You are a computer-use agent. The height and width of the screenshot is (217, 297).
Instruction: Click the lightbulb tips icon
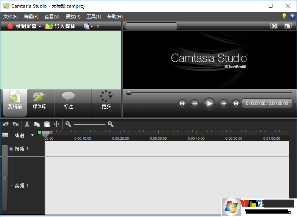click(284, 16)
